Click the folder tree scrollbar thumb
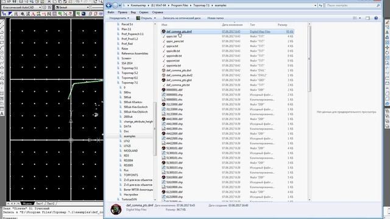 [x=155, y=128]
